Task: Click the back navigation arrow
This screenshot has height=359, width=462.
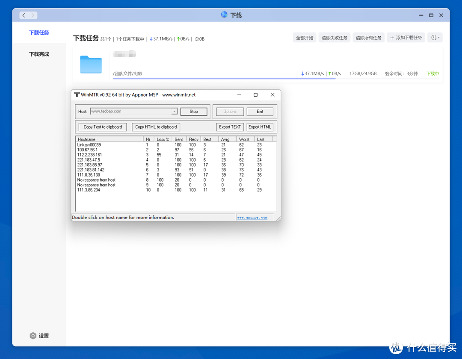Action: pyautogui.click(x=24, y=15)
